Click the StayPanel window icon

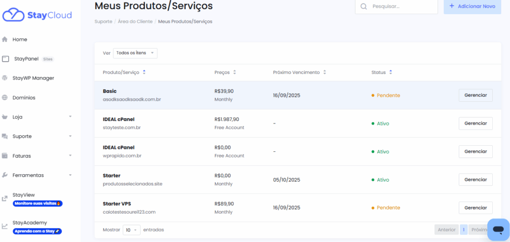tap(5, 59)
